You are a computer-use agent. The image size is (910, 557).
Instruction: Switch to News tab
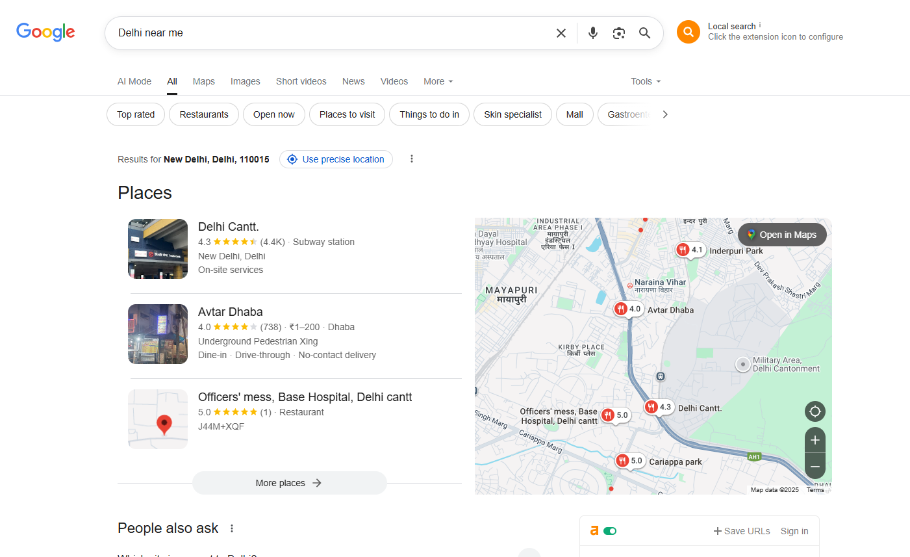353,81
